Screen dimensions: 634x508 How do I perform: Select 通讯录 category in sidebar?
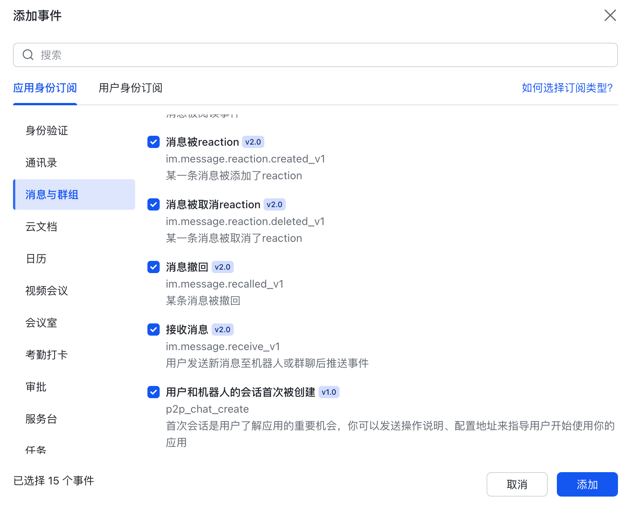pyautogui.click(x=41, y=163)
